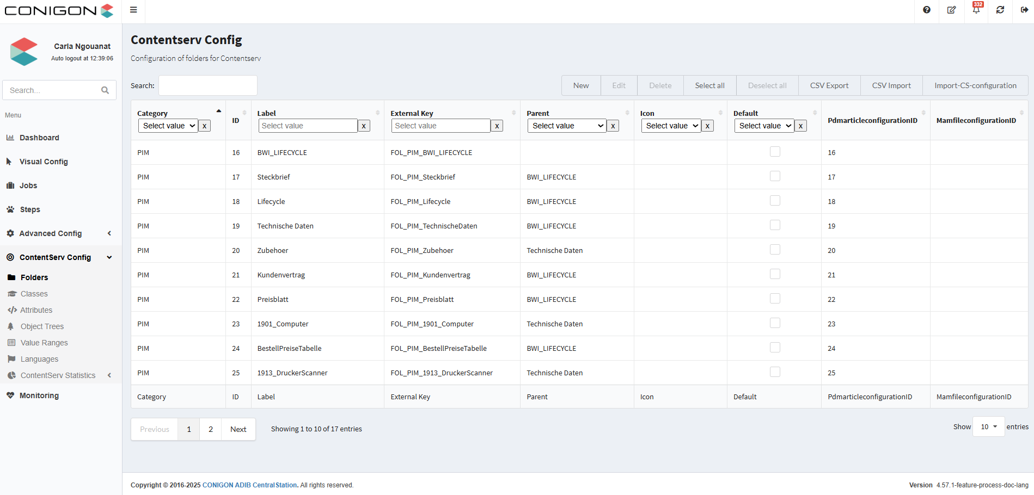This screenshot has height=495, width=1034.
Task: Click the CSV Export button
Action: point(829,85)
